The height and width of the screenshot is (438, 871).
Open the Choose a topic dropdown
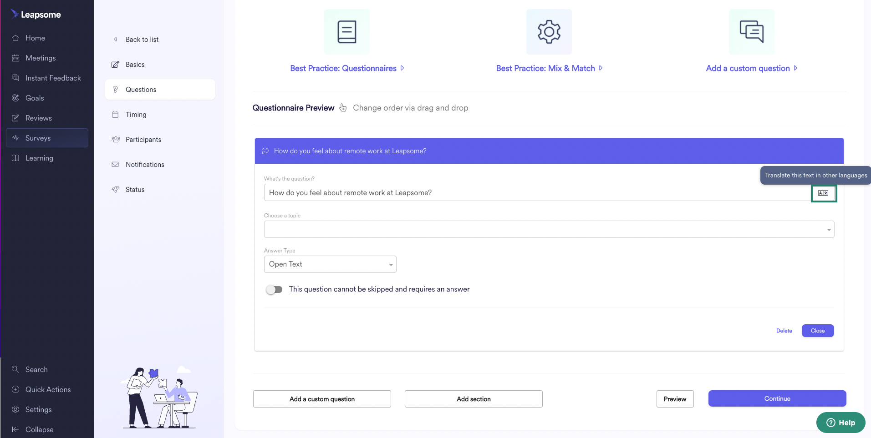coord(549,229)
